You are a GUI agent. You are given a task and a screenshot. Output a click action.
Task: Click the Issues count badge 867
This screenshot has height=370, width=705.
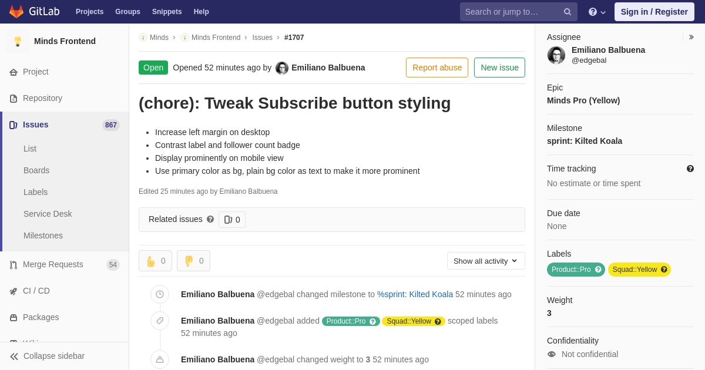click(x=111, y=125)
